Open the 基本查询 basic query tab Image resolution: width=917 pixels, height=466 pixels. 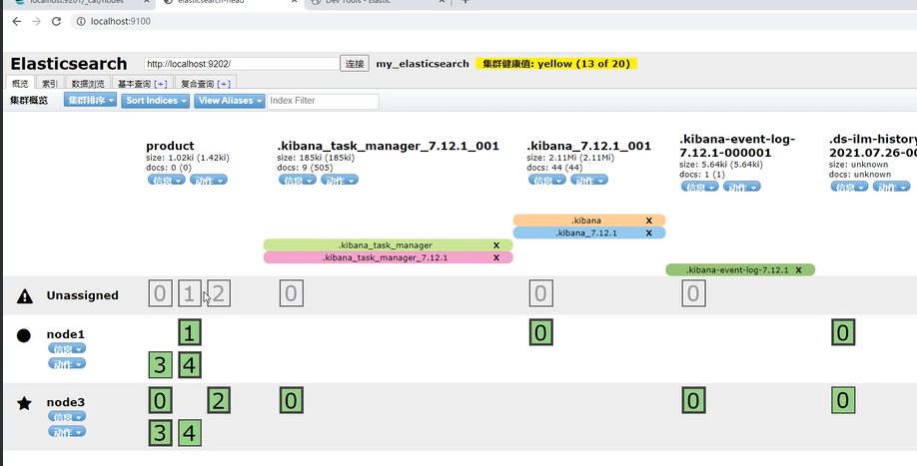point(142,84)
